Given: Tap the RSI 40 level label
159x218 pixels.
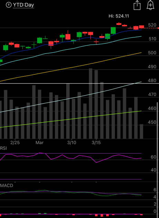Looking at the screenshot, I should coord(153,170).
